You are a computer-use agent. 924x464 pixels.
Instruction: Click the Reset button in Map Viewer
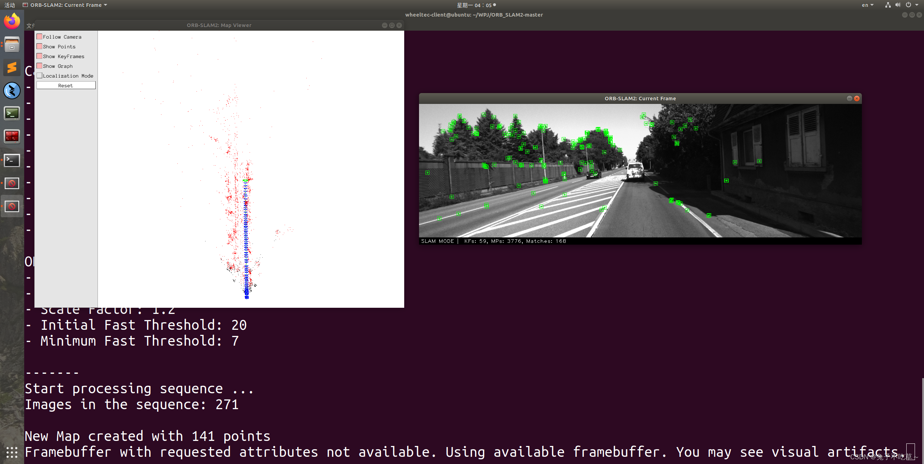pos(65,85)
